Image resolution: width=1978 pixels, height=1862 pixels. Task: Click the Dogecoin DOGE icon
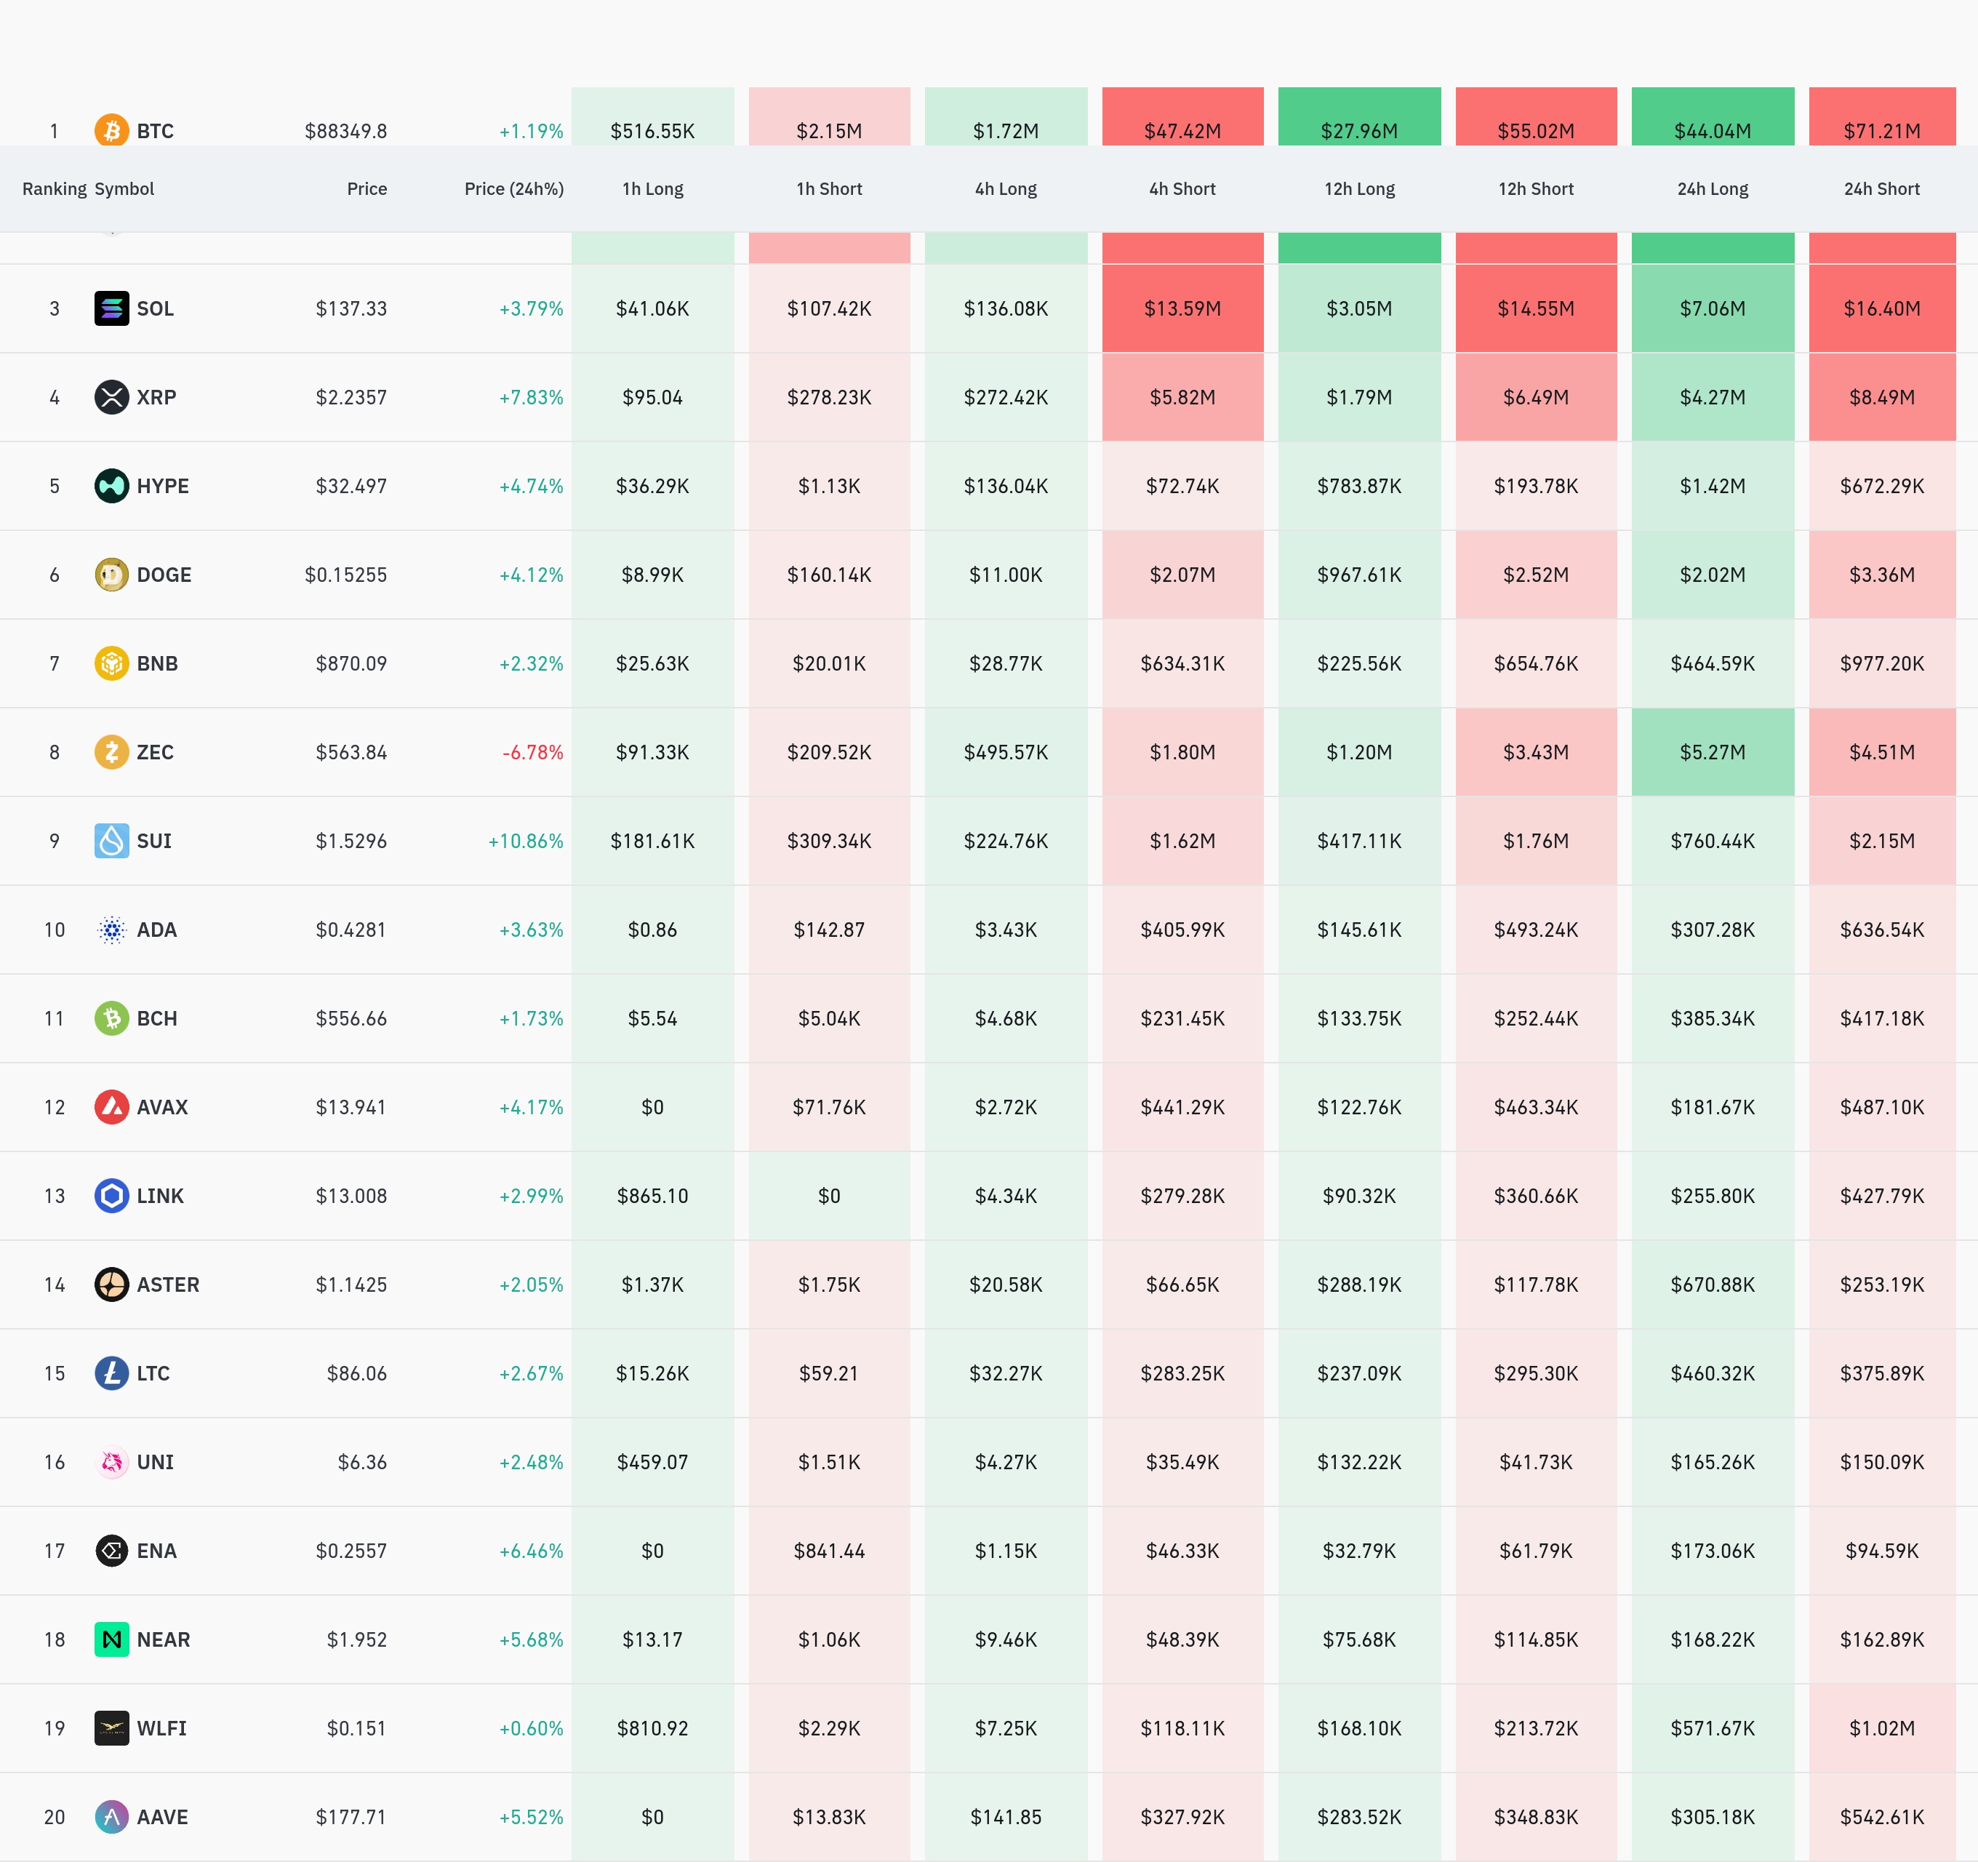111,574
